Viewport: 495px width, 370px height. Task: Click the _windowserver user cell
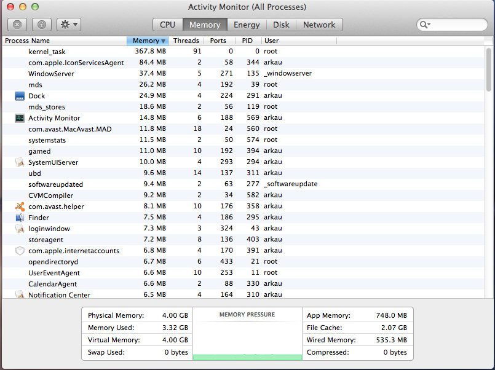click(x=288, y=74)
